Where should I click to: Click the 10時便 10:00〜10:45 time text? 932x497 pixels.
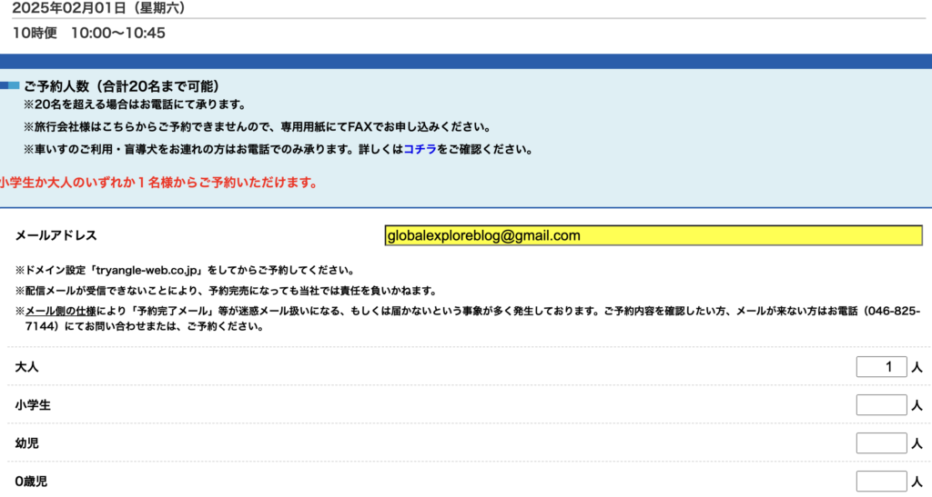click(89, 34)
